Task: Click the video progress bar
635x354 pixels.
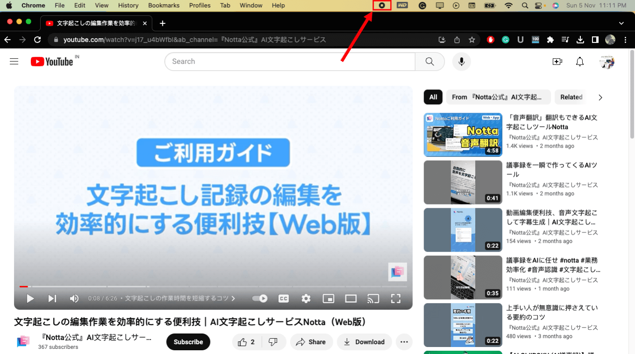Action: point(213,286)
